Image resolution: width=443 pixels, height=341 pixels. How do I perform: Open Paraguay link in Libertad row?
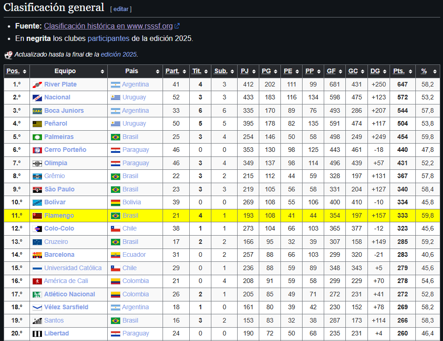[x=135, y=334]
